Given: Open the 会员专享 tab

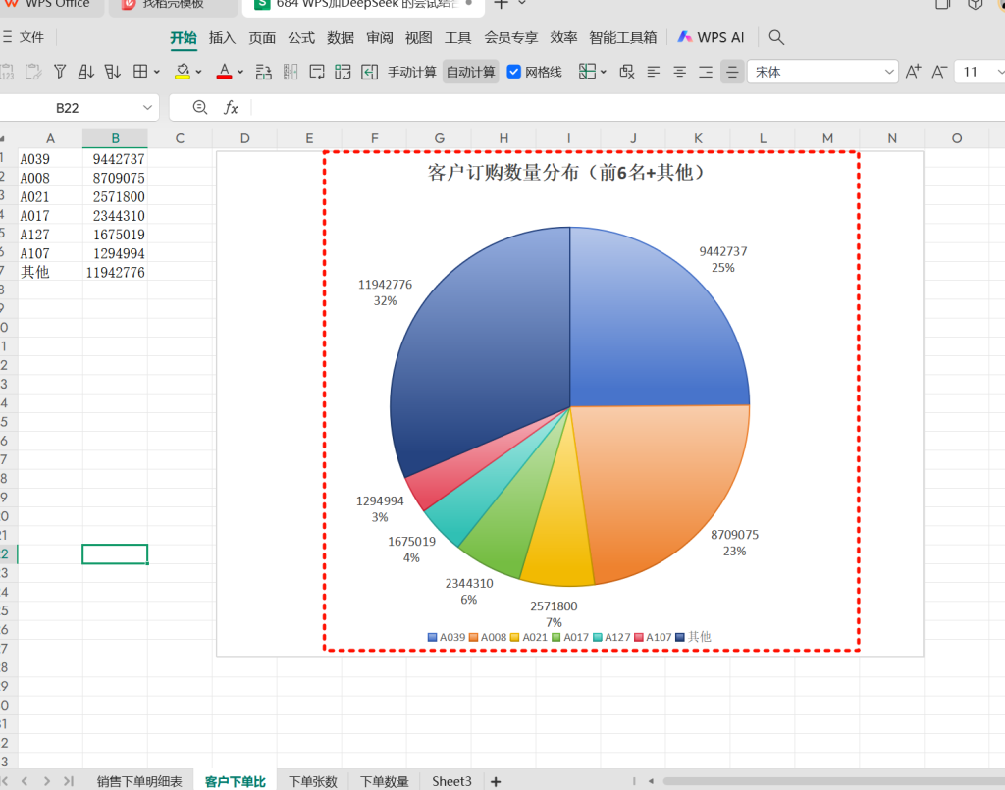Looking at the screenshot, I should (x=510, y=38).
